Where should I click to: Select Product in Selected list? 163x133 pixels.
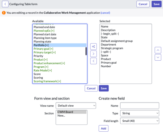click(126, 59)
